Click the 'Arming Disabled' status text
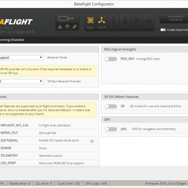 (x=12, y=40)
